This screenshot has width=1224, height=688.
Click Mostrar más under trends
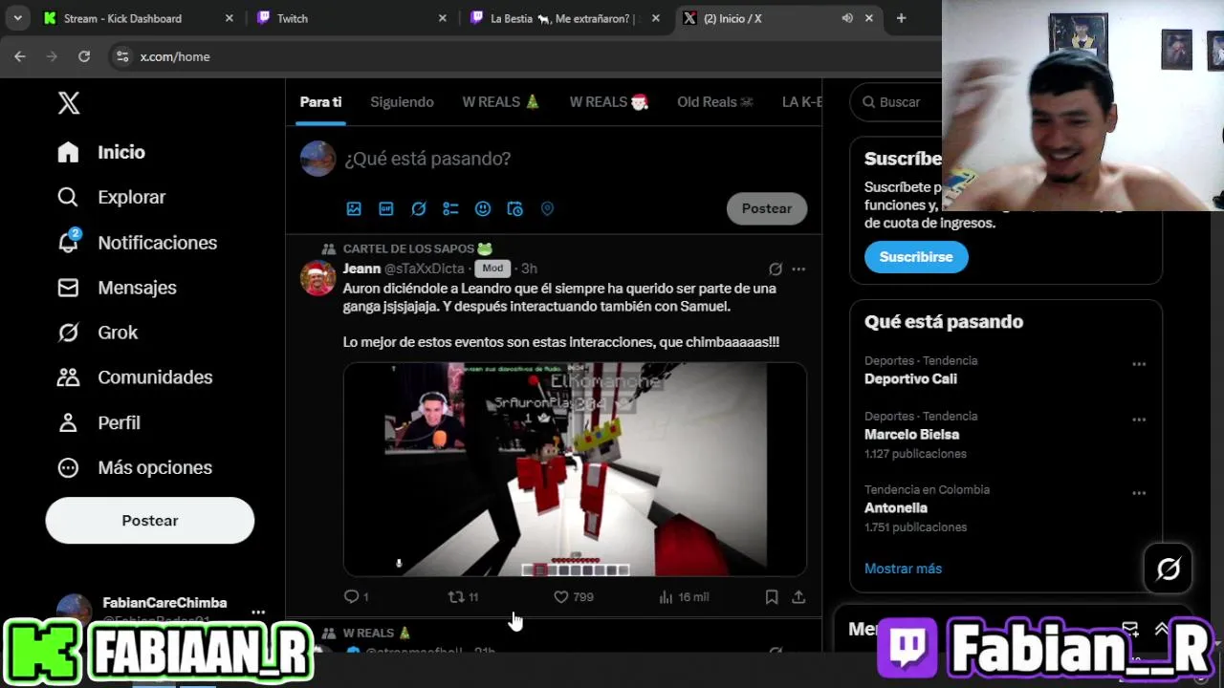[903, 569]
